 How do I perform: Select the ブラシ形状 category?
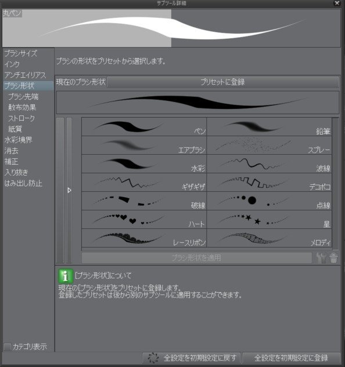coord(28,86)
